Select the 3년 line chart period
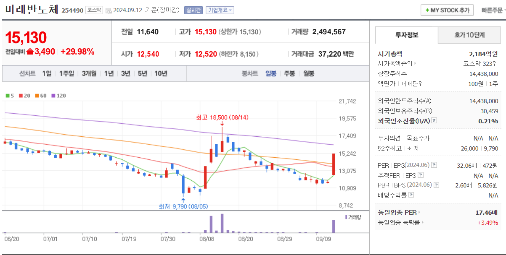The width and height of the screenshot is (506, 255). point(126,74)
